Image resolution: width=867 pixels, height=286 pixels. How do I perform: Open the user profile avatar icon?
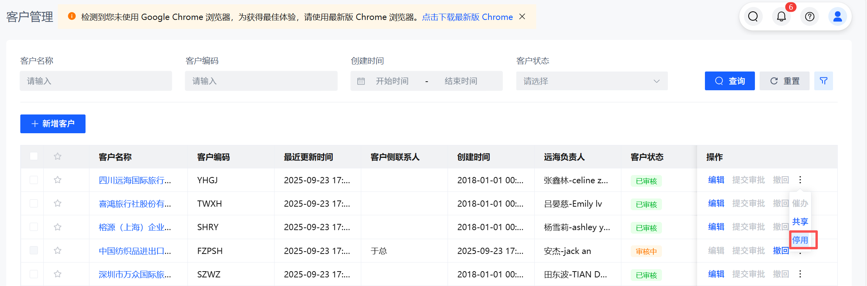(x=837, y=16)
